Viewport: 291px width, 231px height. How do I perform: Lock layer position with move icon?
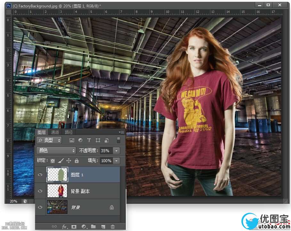[69, 161]
